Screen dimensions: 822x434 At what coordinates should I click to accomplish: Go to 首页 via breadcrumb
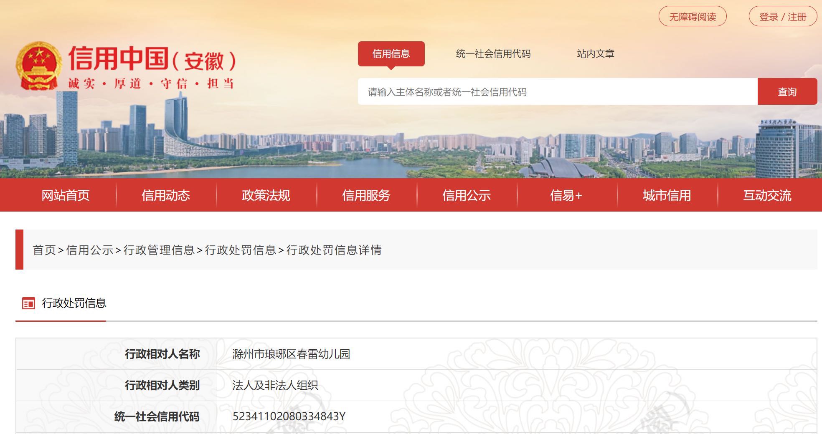pyautogui.click(x=44, y=250)
